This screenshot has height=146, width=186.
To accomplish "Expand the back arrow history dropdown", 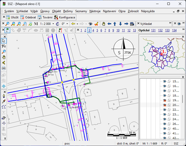I will coord(77,24).
